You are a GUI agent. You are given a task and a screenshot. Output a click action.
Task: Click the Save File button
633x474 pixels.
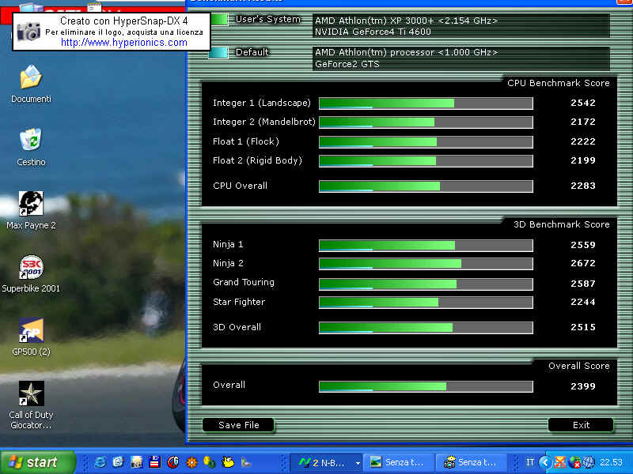pos(238,425)
